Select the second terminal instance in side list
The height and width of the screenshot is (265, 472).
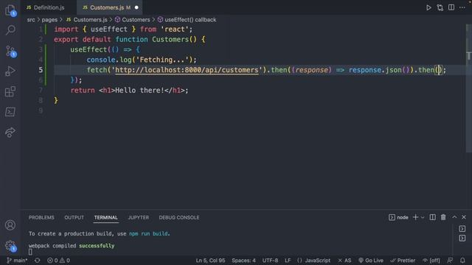(x=462, y=239)
